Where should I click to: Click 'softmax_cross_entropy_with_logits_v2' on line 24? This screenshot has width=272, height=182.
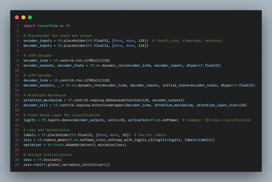point(116,140)
